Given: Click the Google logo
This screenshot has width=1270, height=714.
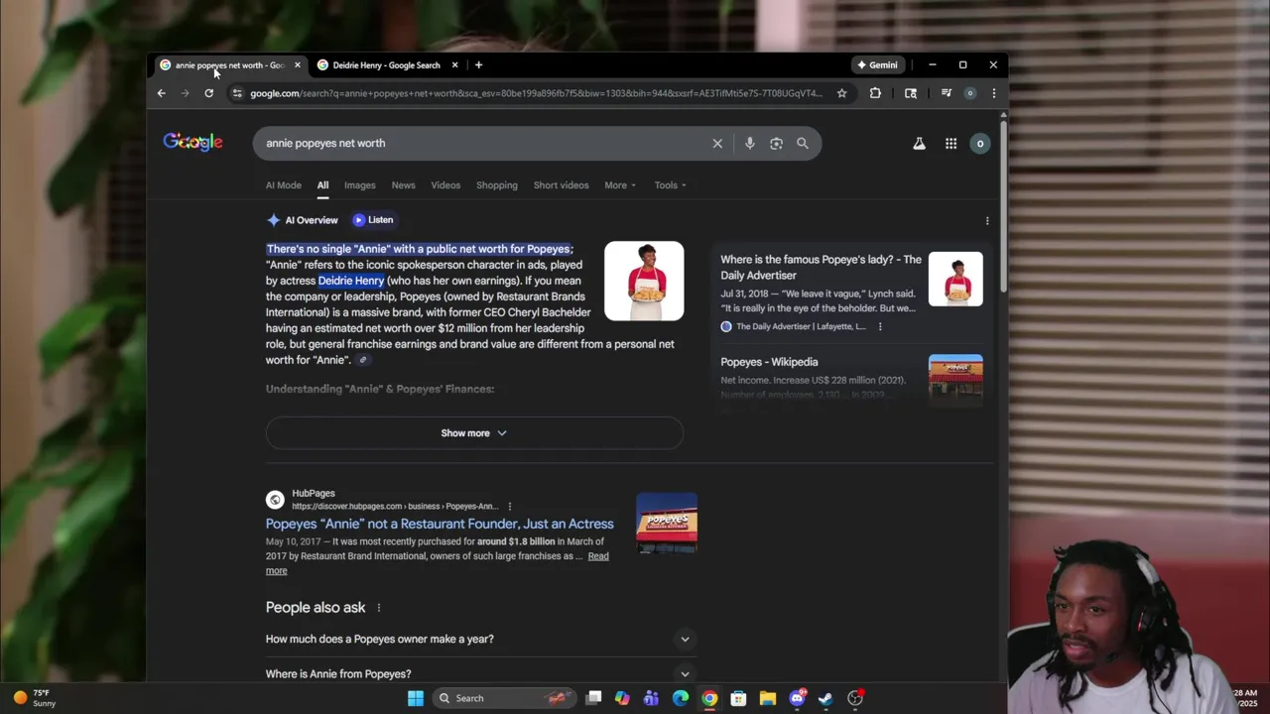Looking at the screenshot, I should coord(192,143).
